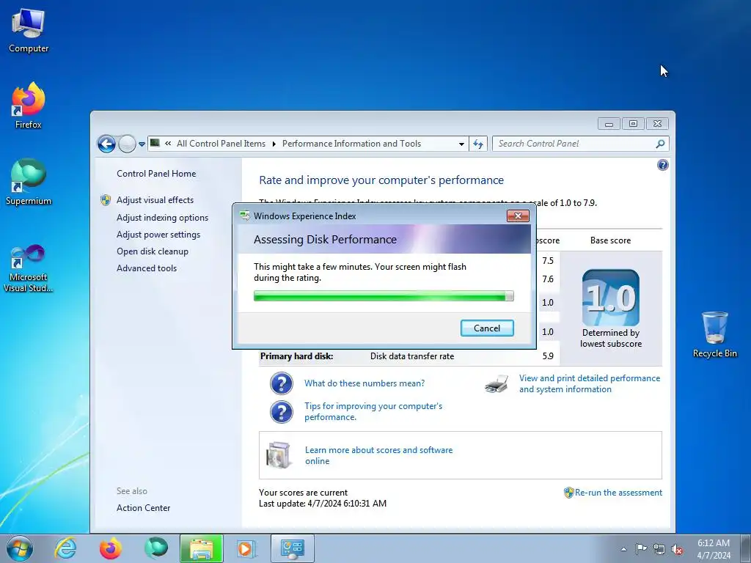The image size is (751, 563).
Task: Open Advanced tools link
Action: [147, 268]
